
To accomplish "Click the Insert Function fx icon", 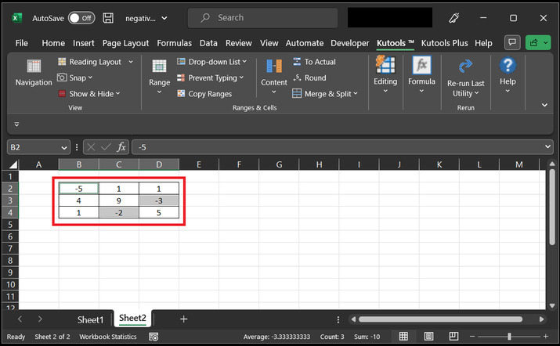I will click(x=121, y=147).
